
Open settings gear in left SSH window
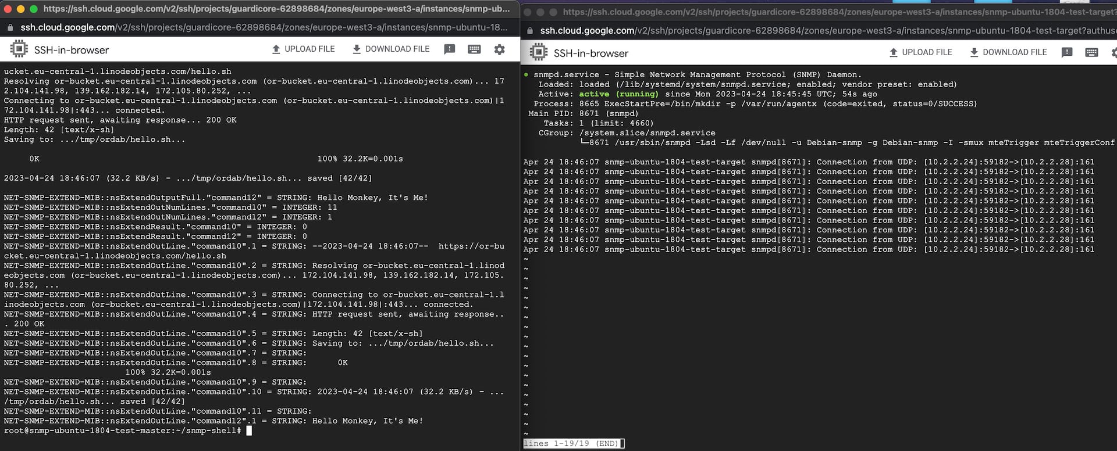click(x=499, y=49)
